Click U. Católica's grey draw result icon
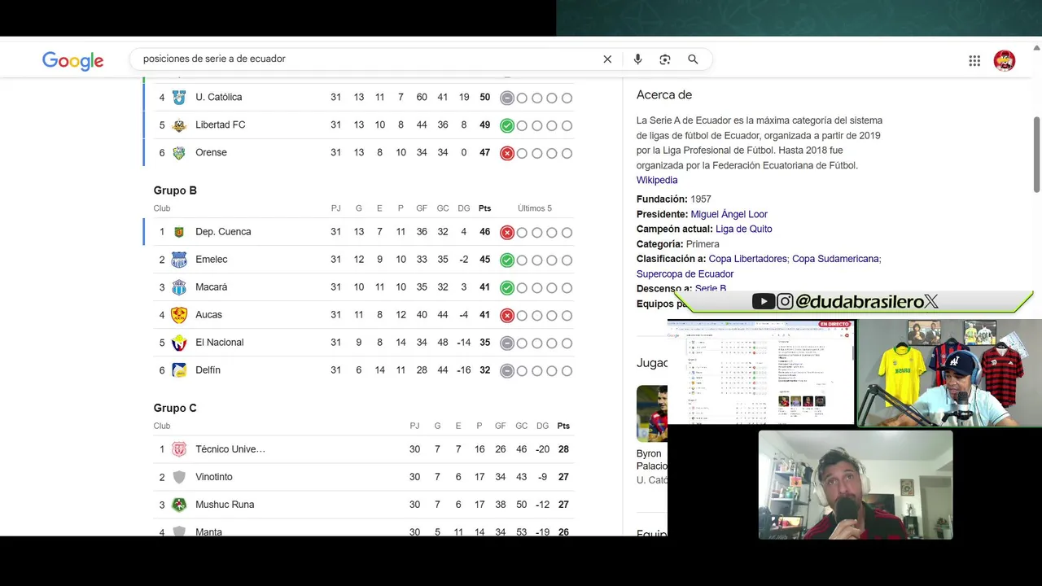Screen dimensions: 1042x586 pos(507,98)
